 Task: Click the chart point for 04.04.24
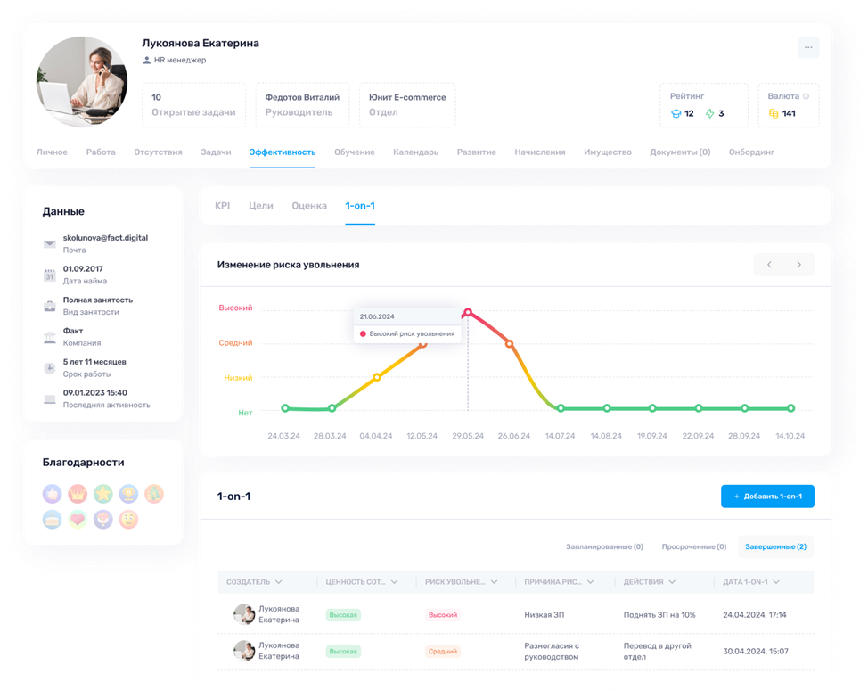pyautogui.click(x=376, y=377)
